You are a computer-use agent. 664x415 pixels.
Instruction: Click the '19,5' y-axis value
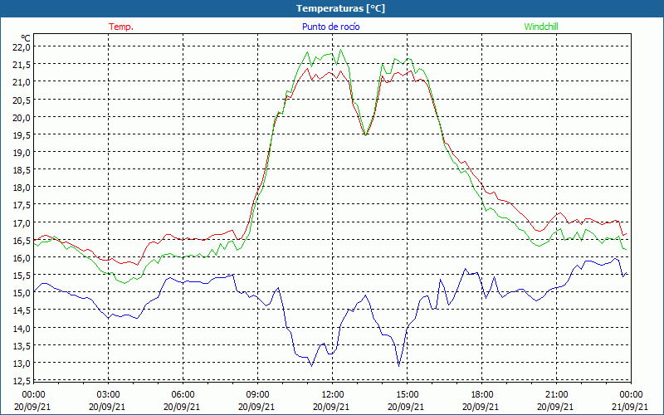click(21, 134)
